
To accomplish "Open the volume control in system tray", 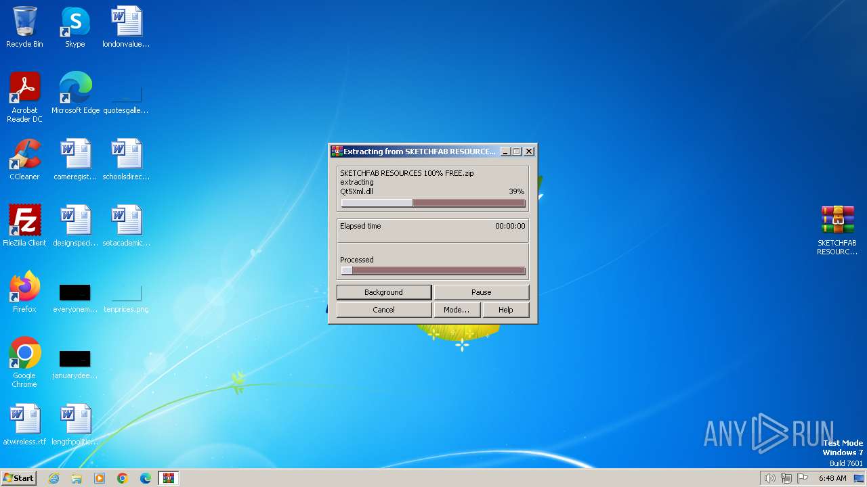I will 769,478.
